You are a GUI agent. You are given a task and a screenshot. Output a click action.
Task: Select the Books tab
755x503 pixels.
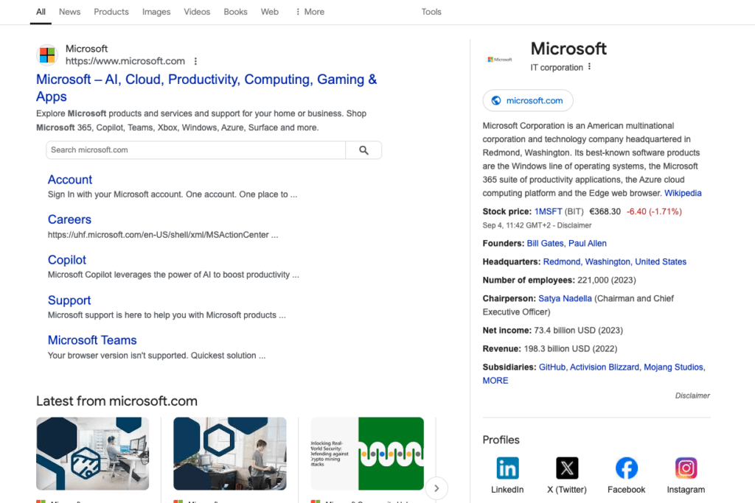235,12
